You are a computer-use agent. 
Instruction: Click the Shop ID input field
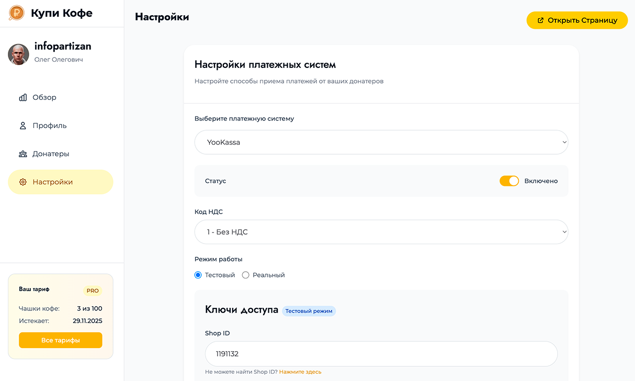pyautogui.click(x=381, y=354)
